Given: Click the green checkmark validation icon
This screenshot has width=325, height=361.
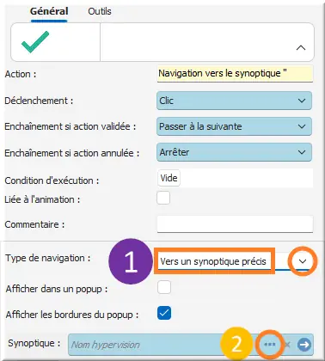Looking at the screenshot, I should coord(35,42).
